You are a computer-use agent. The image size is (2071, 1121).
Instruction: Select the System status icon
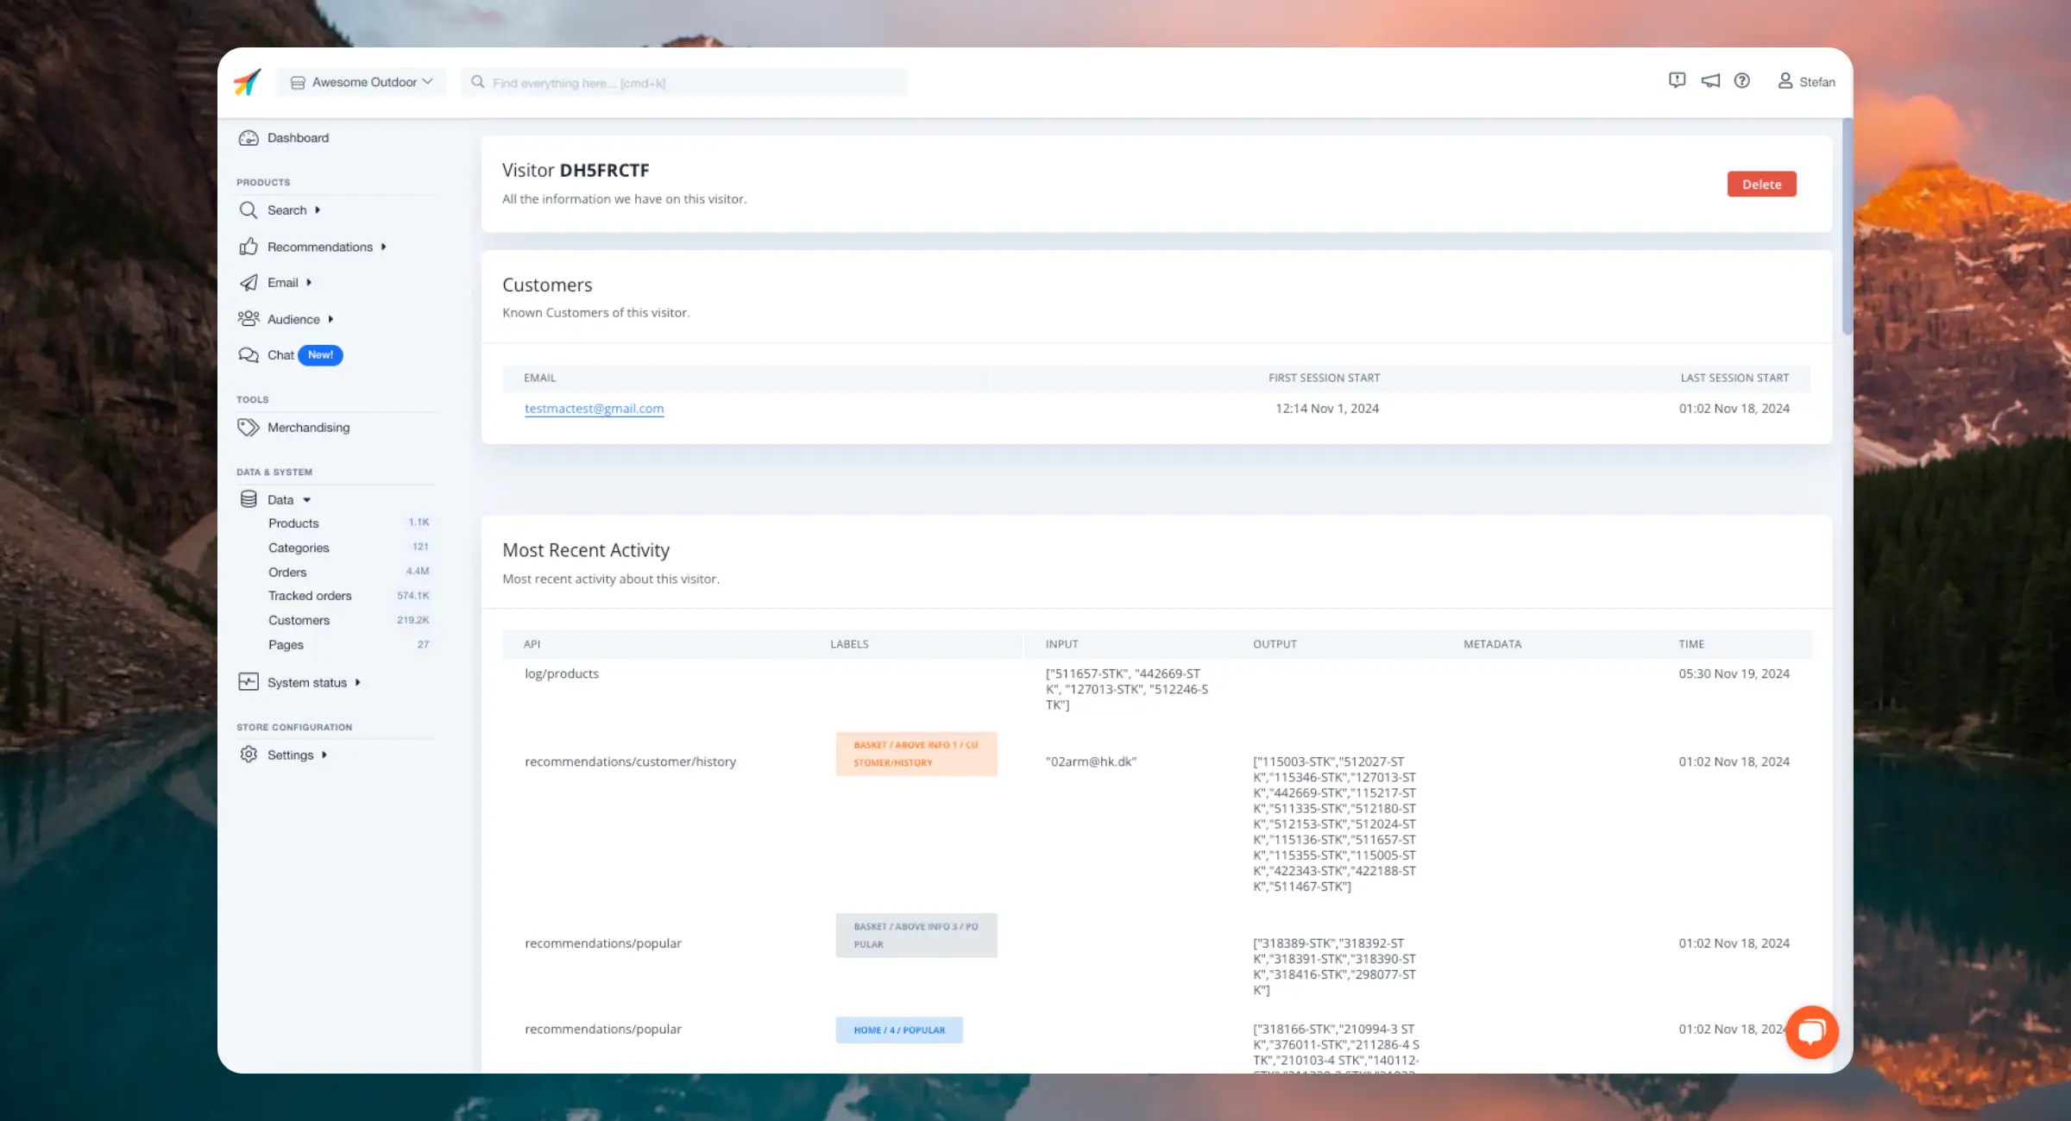tap(249, 682)
